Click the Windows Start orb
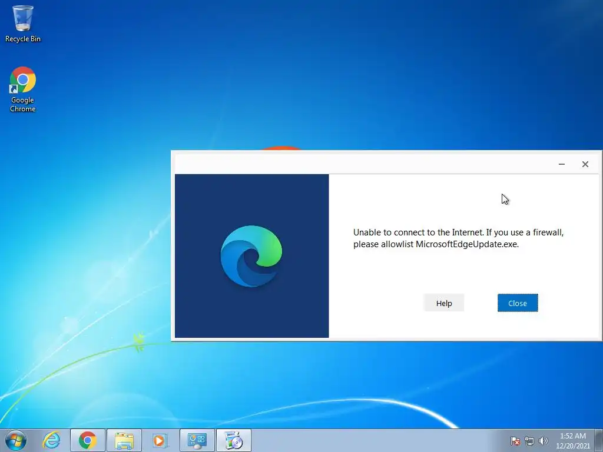The height and width of the screenshot is (452, 603). [x=16, y=440]
